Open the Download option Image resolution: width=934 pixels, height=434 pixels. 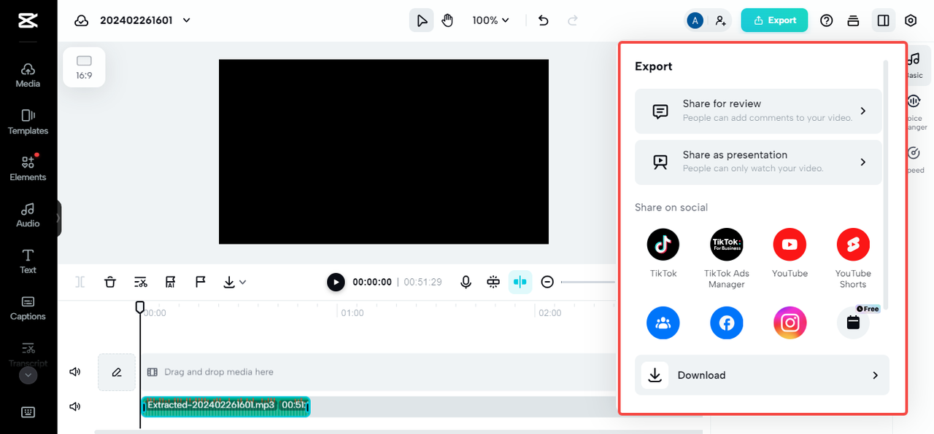762,375
